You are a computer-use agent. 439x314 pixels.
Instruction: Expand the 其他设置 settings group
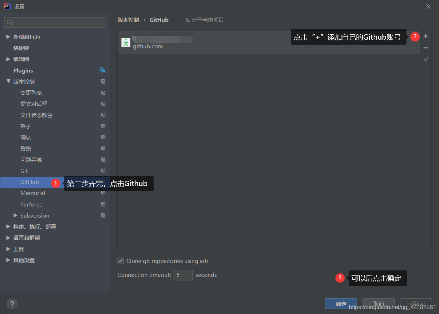(x=8, y=260)
